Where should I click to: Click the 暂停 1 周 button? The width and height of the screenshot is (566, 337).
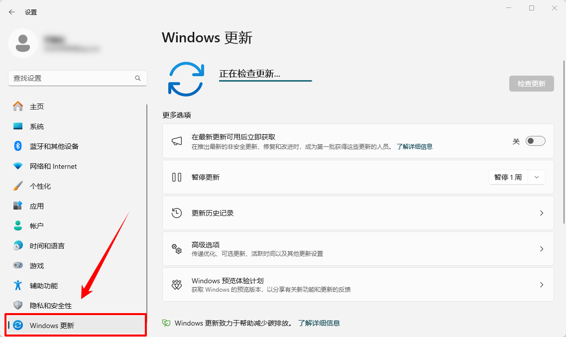point(508,177)
